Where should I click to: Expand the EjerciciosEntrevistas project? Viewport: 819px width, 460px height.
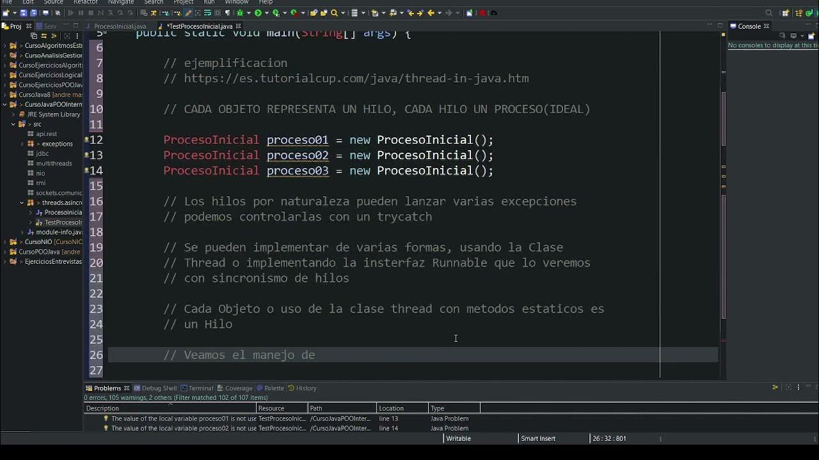click(x=5, y=261)
